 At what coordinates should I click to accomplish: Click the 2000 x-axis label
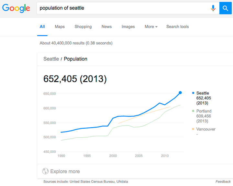pos(113,156)
